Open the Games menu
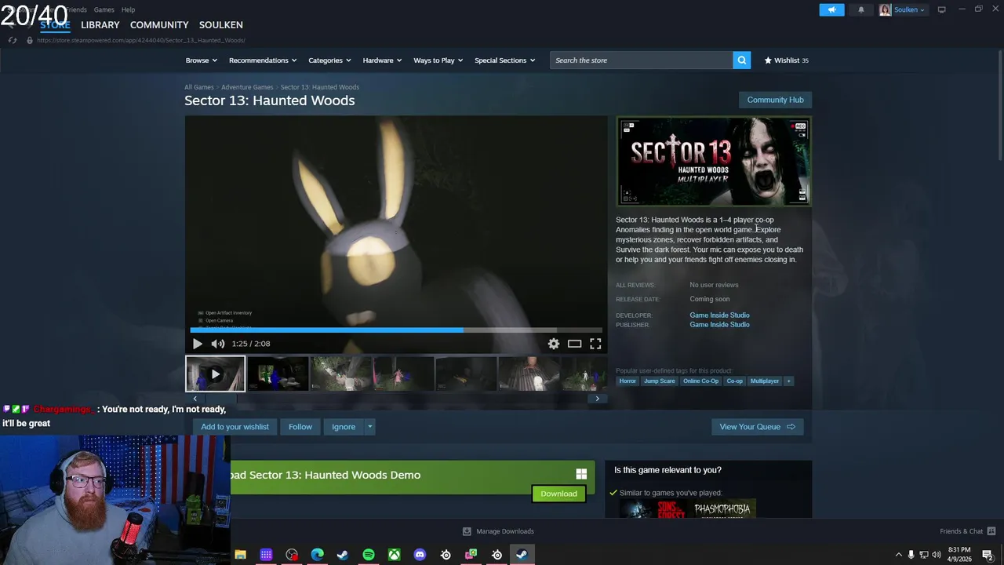The height and width of the screenshot is (565, 1004). tap(104, 9)
